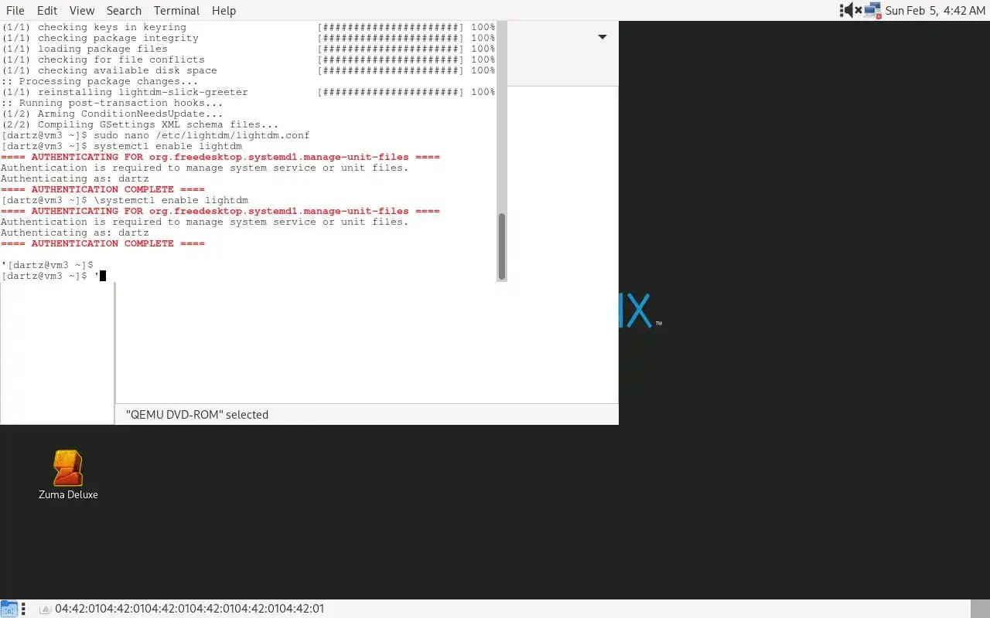Image resolution: width=990 pixels, height=618 pixels.
Task: Click the ':: Processing package changes...' line
Action: tap(100, 81)
